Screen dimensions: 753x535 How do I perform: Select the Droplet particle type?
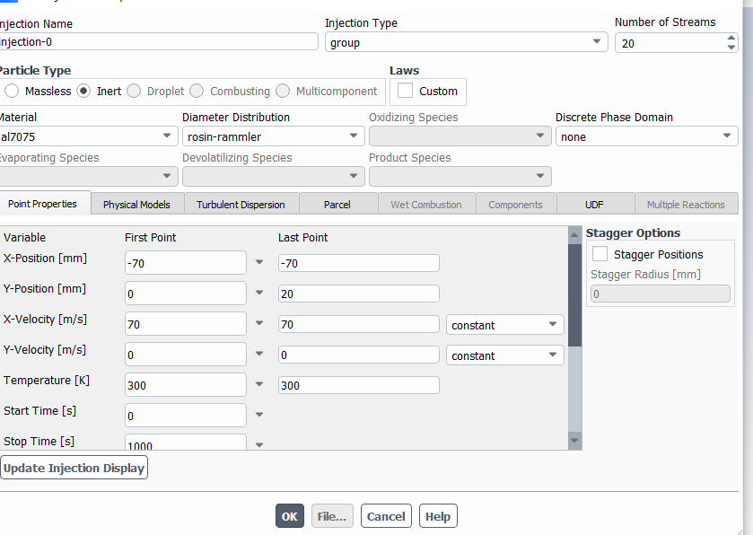(x=134, y=92)
